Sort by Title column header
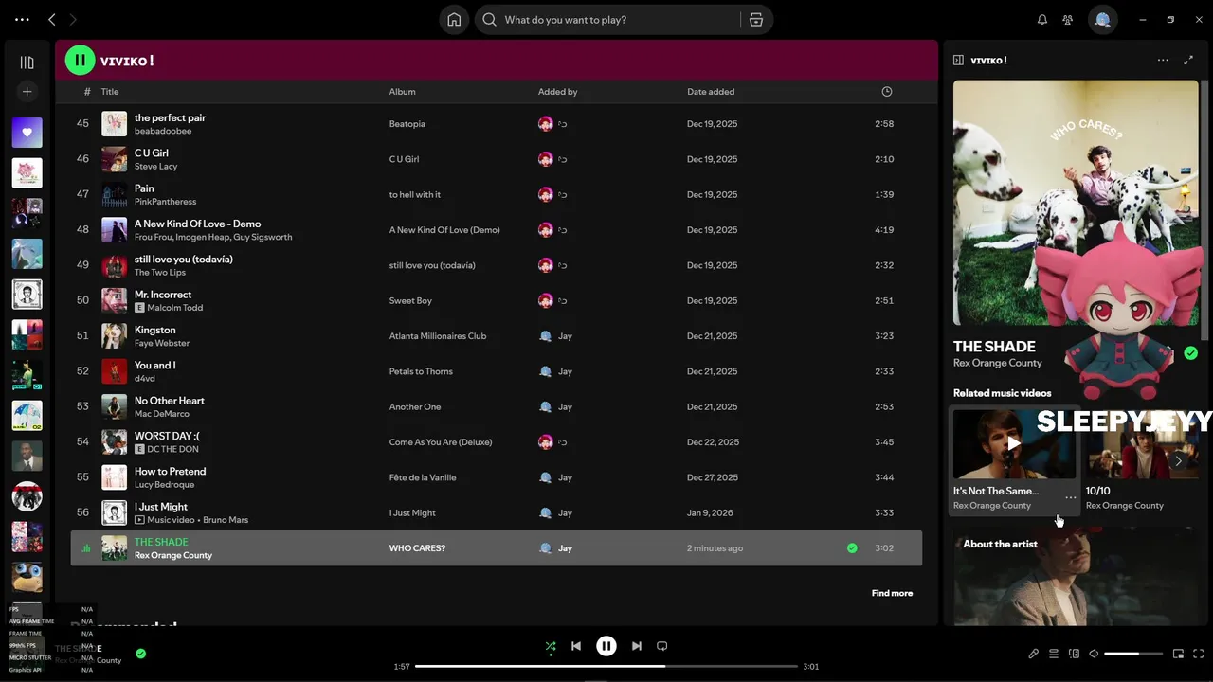The height and width of the screenshot is (682, 1213). click(x=110, y=92)
